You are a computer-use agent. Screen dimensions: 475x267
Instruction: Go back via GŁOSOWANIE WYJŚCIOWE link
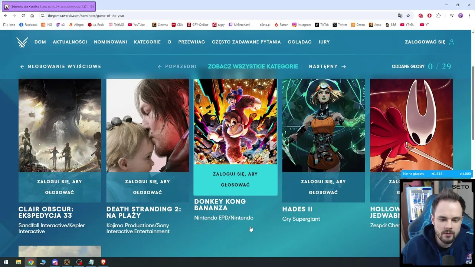(x=60, y=66)
